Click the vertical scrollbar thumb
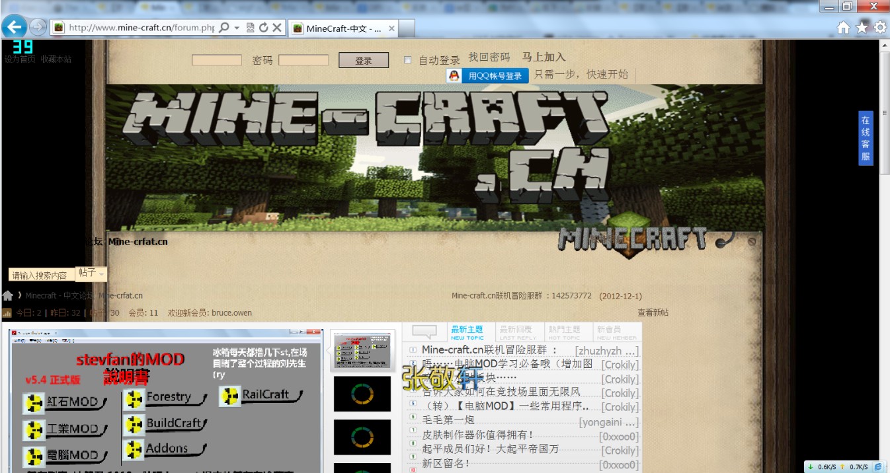The height and width of the screenshot is (473, 890). pos(884,112)
